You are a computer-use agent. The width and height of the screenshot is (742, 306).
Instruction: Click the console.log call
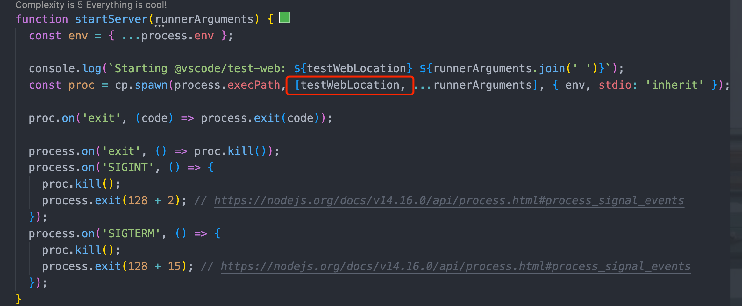click(x=65, y=68)
